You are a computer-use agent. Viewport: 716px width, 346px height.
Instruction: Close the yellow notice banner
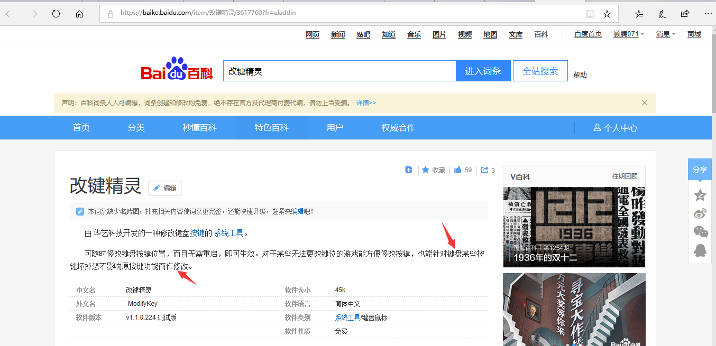(x=645, y=103)
